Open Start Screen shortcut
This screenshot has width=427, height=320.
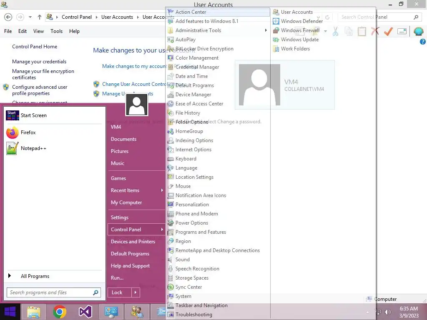[x=54, y=115]
